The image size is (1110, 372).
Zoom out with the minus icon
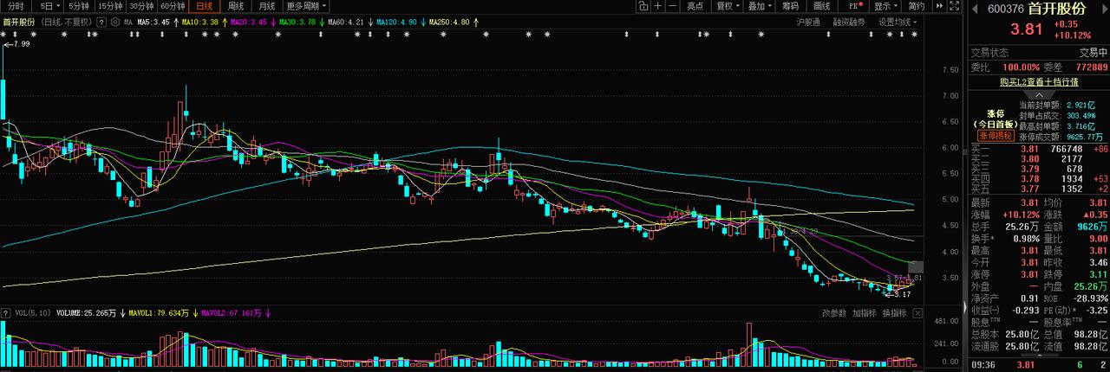(x=673, y=6)
